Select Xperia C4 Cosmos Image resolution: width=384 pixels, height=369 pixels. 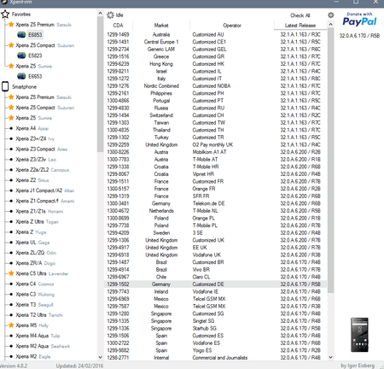point(35,284)
